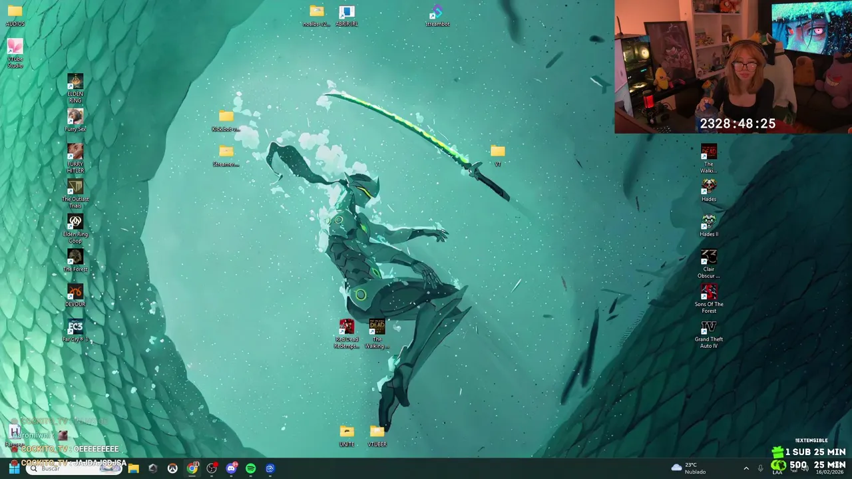Open the AUDIOS folder on the desktop

15,15
